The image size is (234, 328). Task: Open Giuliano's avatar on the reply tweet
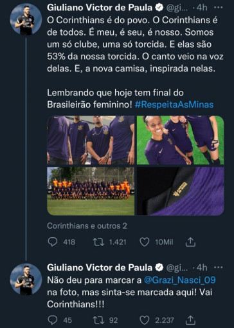click(26, 279)
